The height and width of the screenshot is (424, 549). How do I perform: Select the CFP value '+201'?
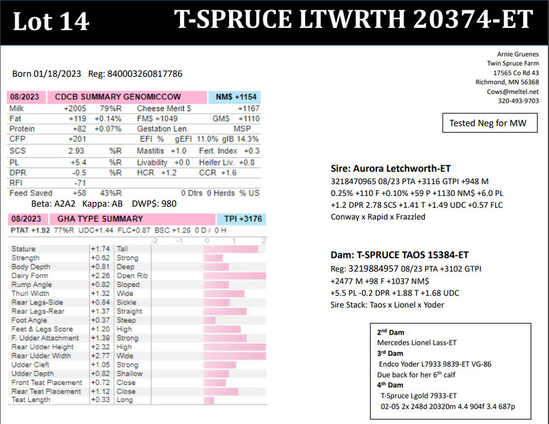tap(77, 139)
